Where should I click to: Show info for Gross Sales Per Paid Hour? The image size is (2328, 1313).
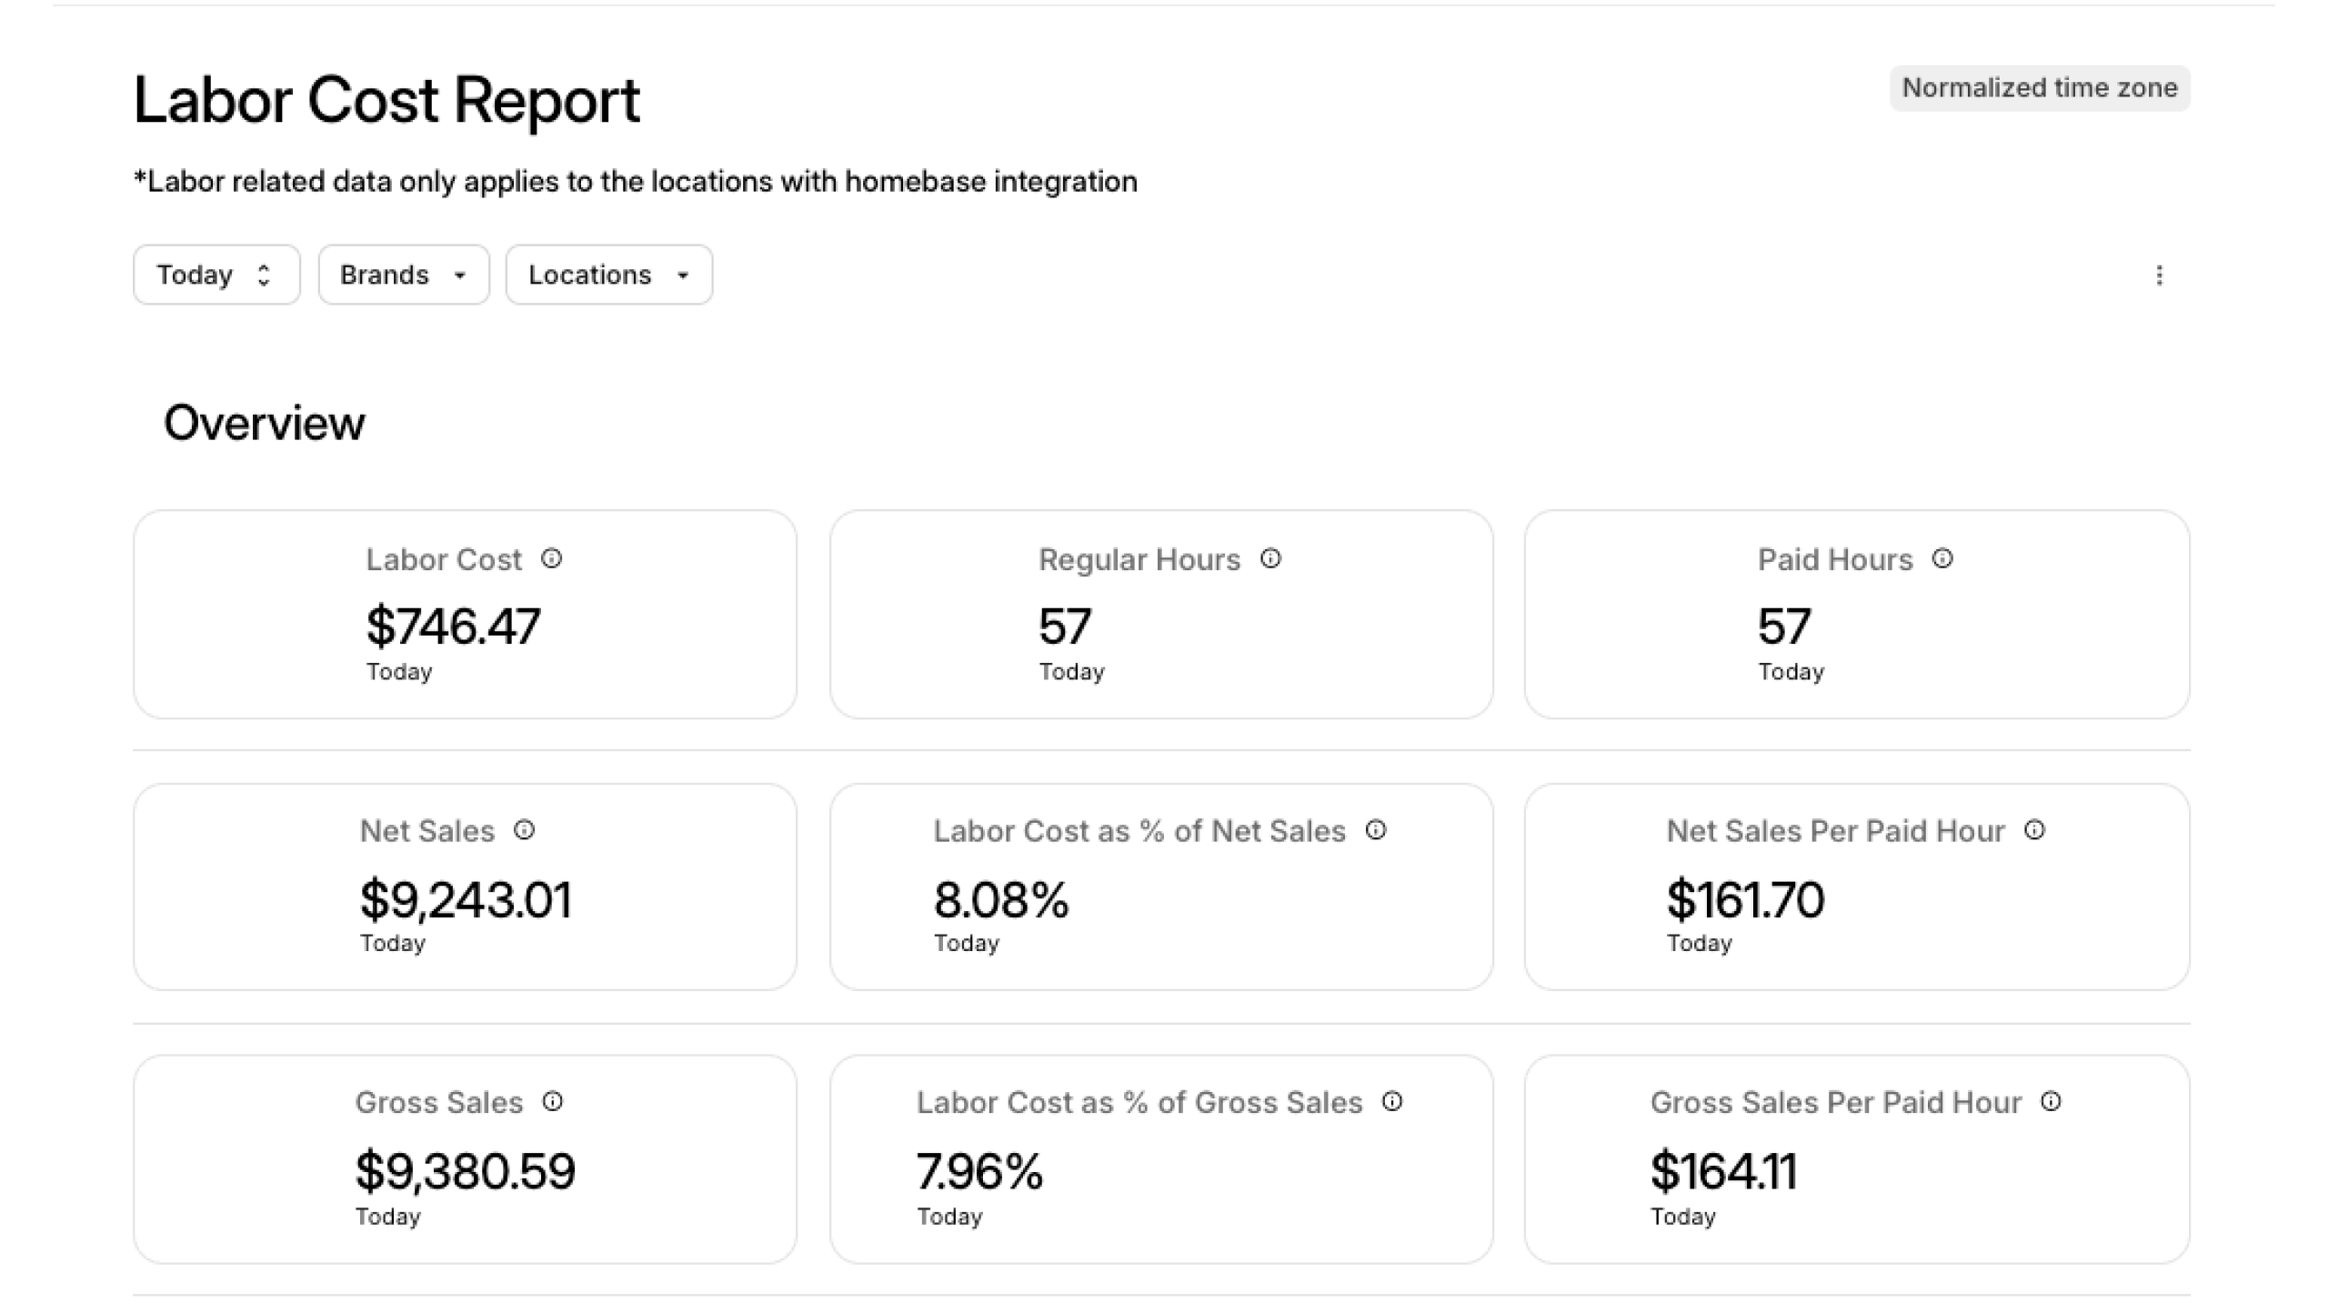(2051, 1102)
